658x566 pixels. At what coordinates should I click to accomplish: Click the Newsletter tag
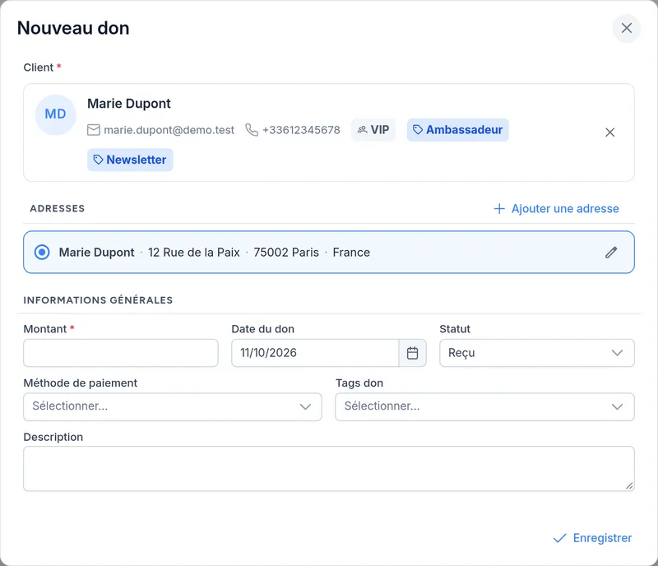130,160
